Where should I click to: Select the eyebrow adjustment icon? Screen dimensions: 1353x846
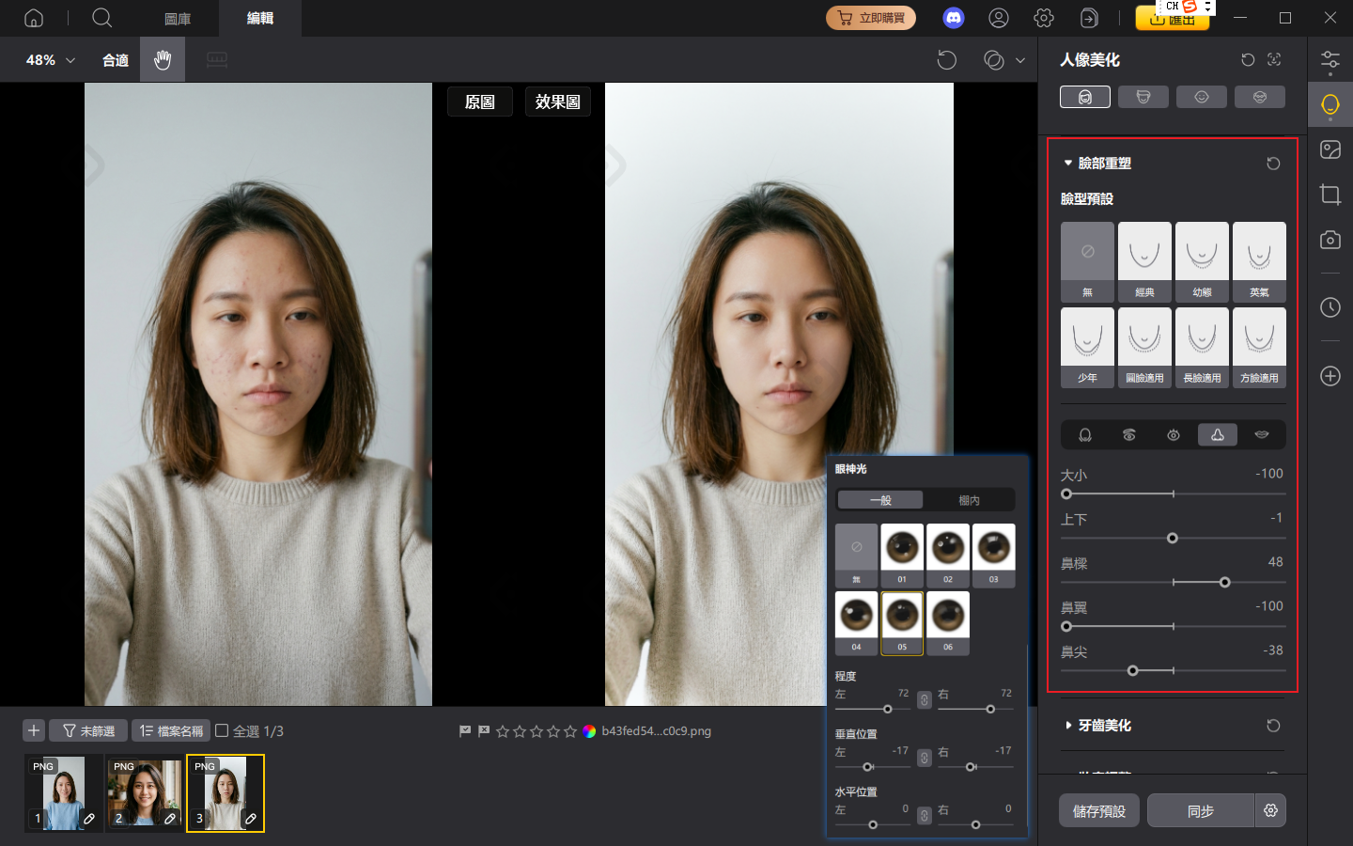[x=1128, y=434]
